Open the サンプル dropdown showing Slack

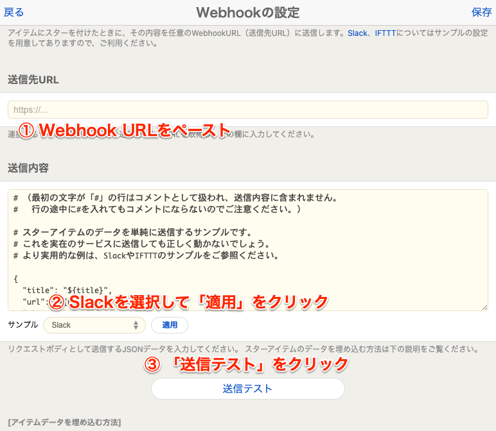click(94, 325)
